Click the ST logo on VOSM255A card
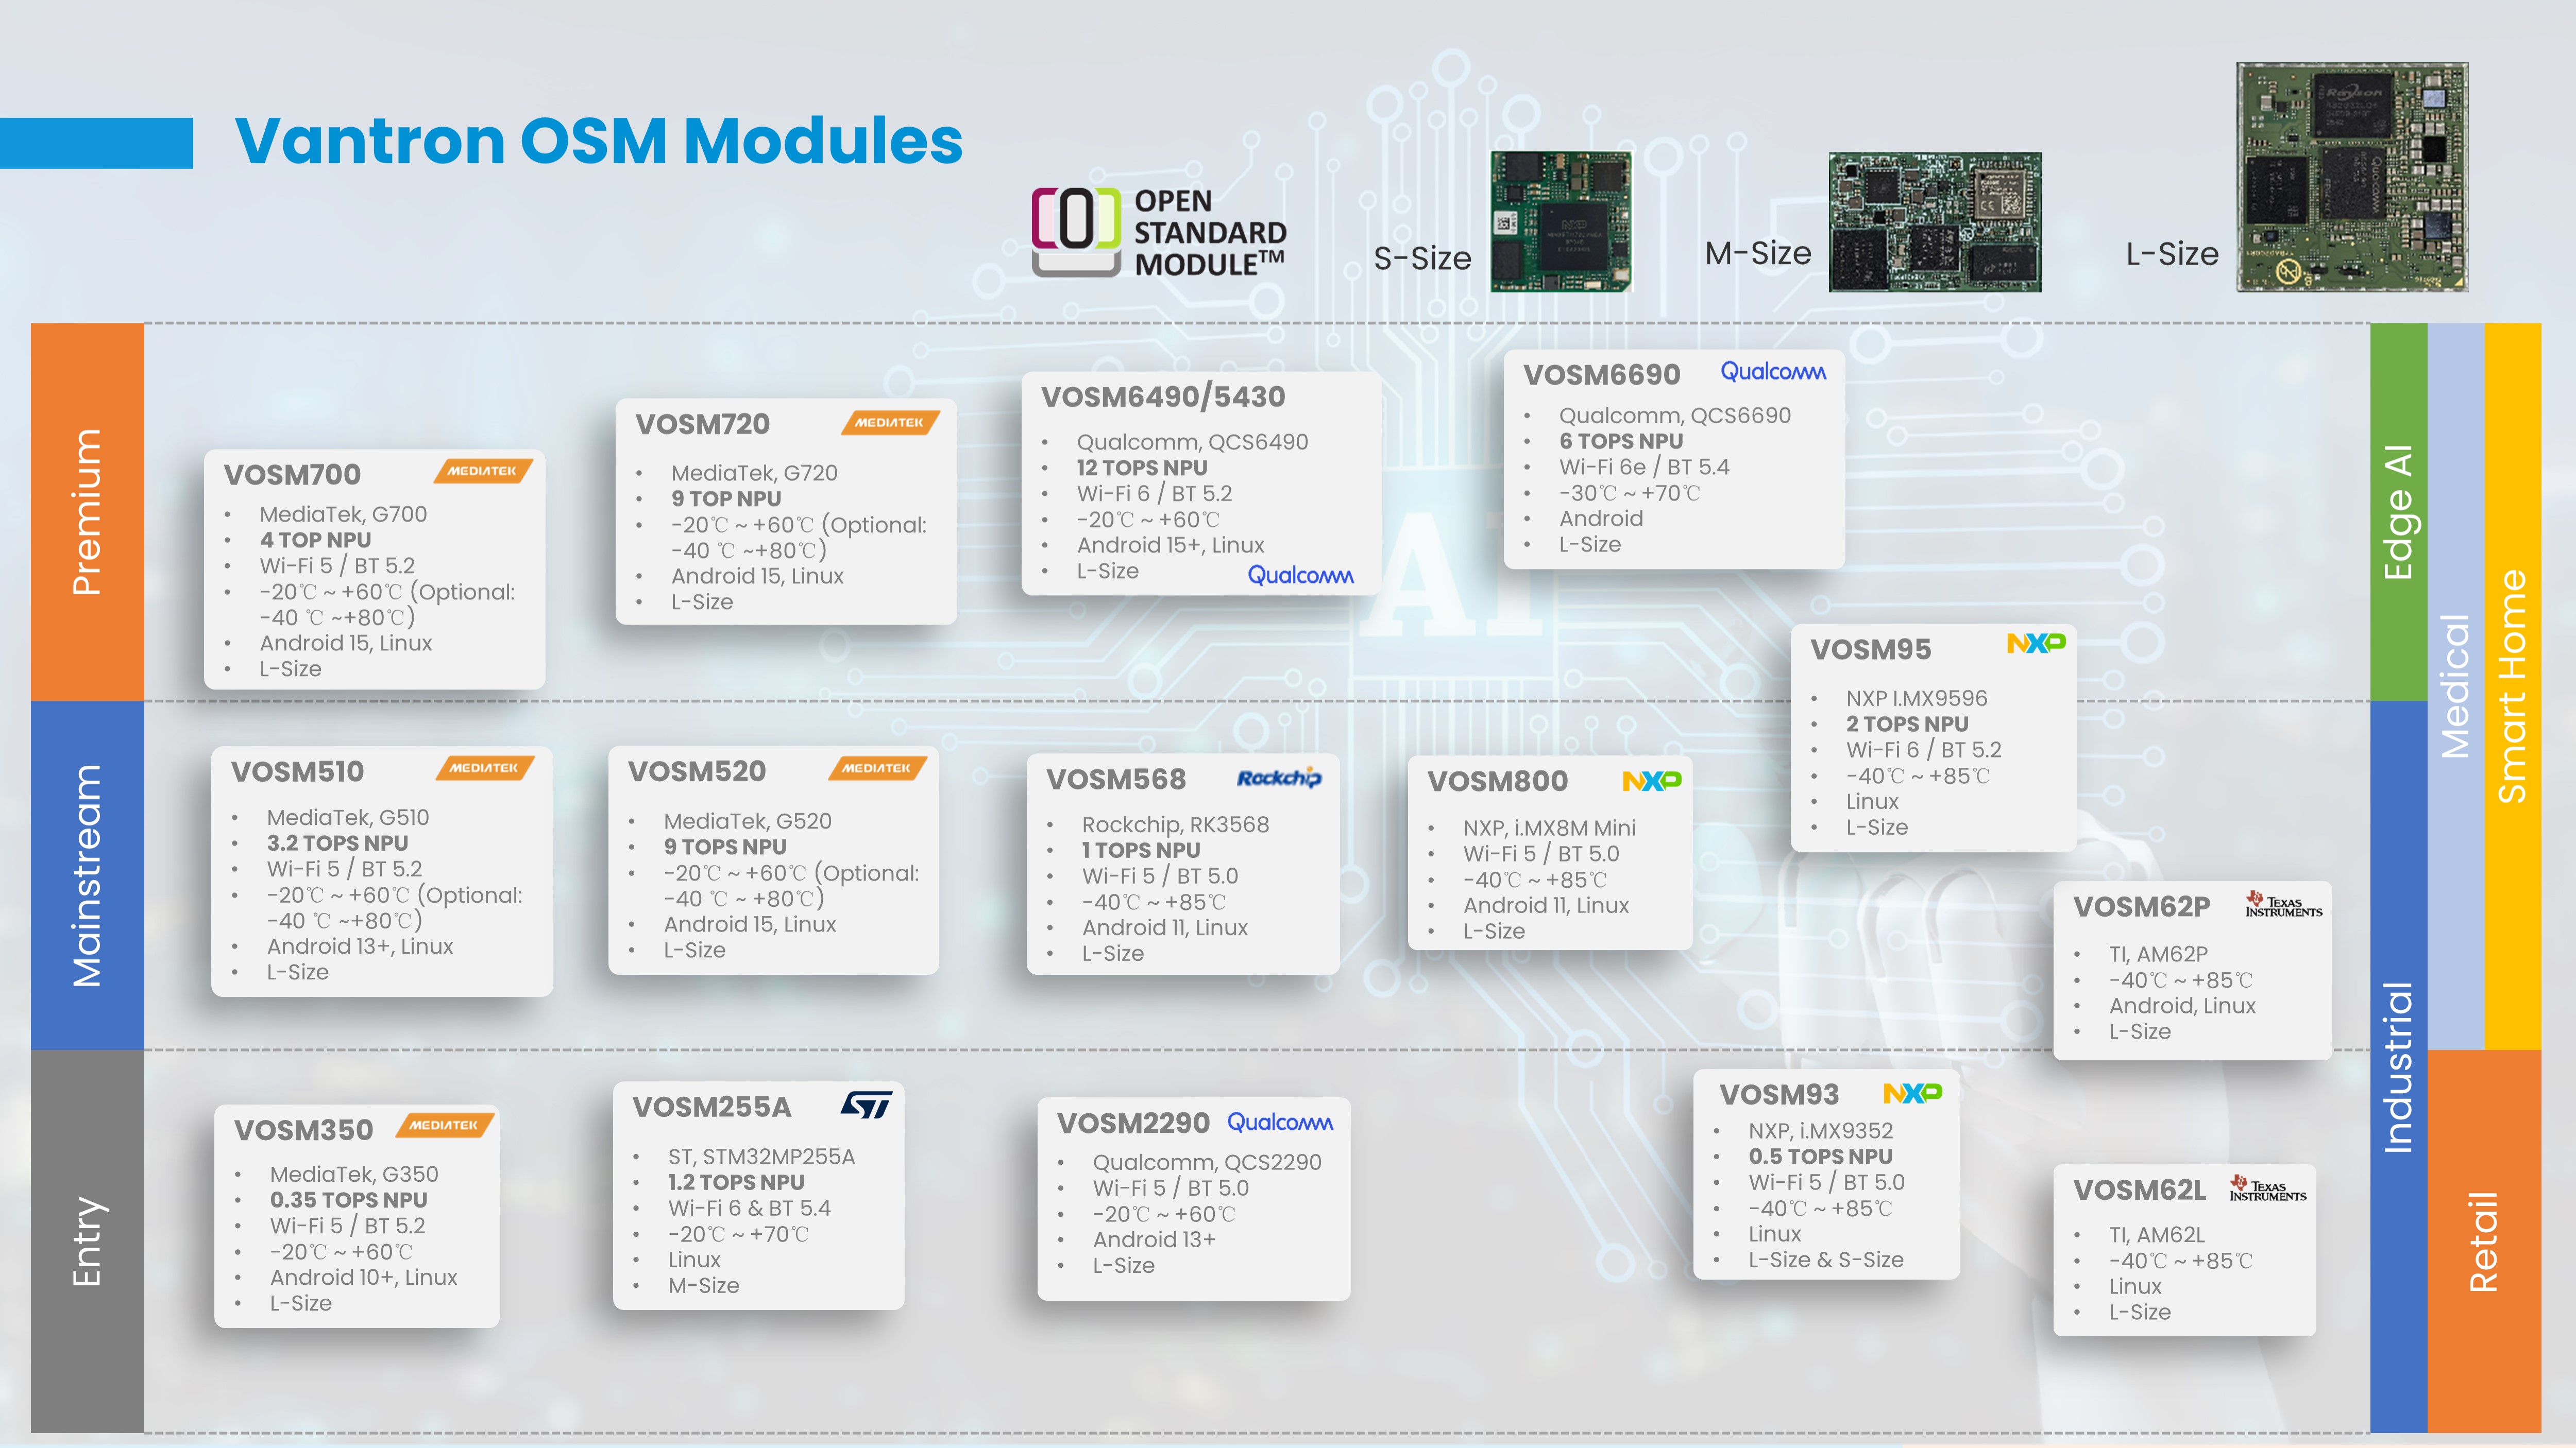The height and width of the screenshot is (1448, 2576). (x=866, y=1104)
